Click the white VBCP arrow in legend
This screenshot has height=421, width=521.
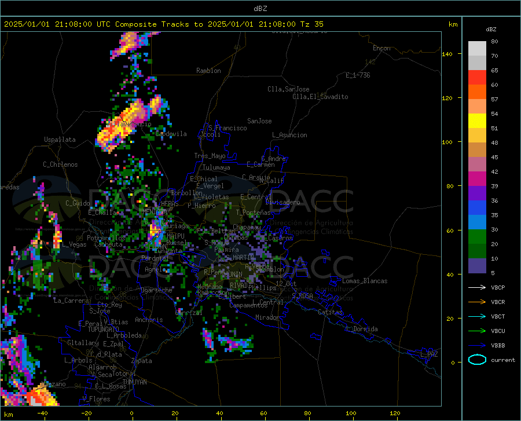coord(477,287)
